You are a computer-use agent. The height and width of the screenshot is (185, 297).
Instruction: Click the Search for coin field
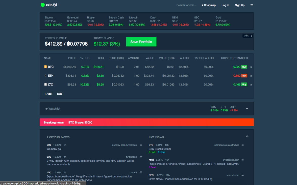(187, 5)
